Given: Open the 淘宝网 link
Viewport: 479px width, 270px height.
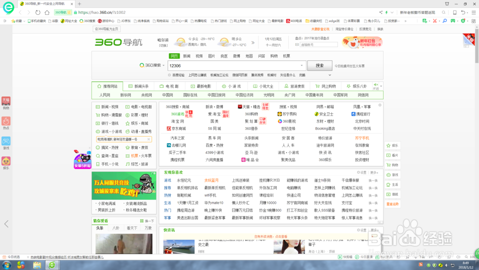Looking at the screenshot, I should 178,121.
